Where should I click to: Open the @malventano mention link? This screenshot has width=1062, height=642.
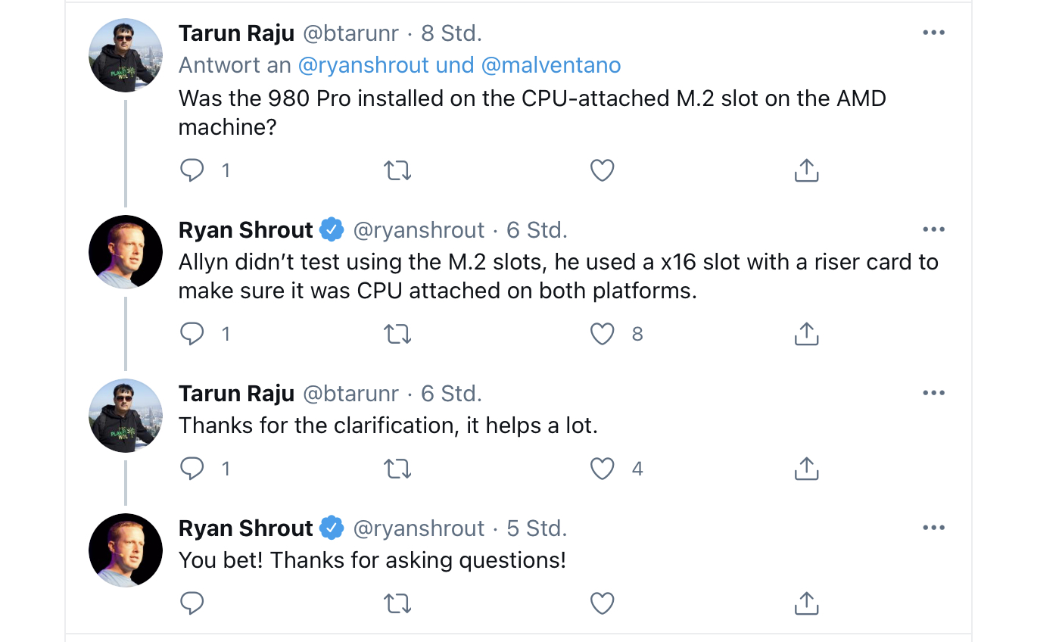click(550, 65)
